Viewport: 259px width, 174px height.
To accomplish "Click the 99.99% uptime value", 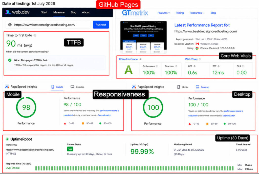I will [142, 151].
